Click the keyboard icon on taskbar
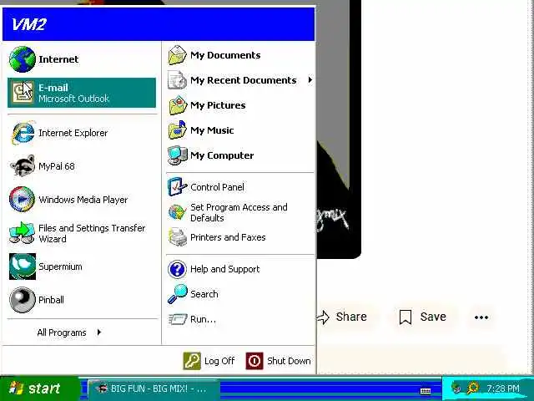The height and width of the screenshot is (401, 534). click(x=426, y=391)
